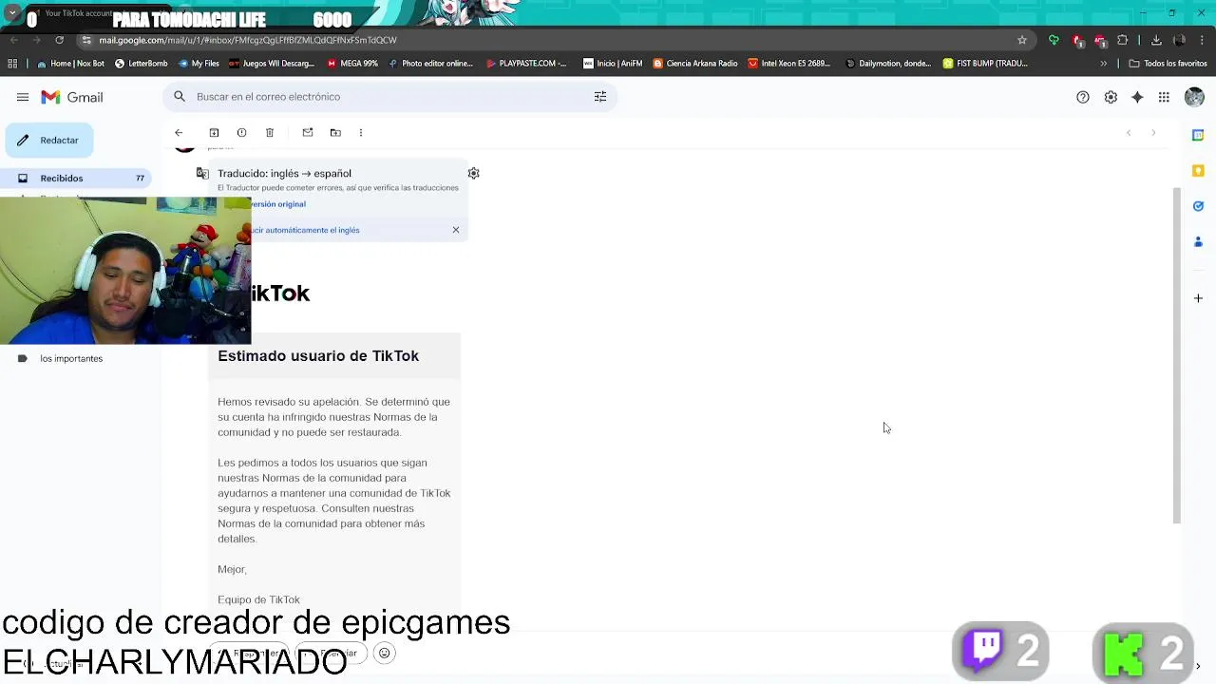Open translation settings gear
1216x684 pixels.
coord(473,174)
